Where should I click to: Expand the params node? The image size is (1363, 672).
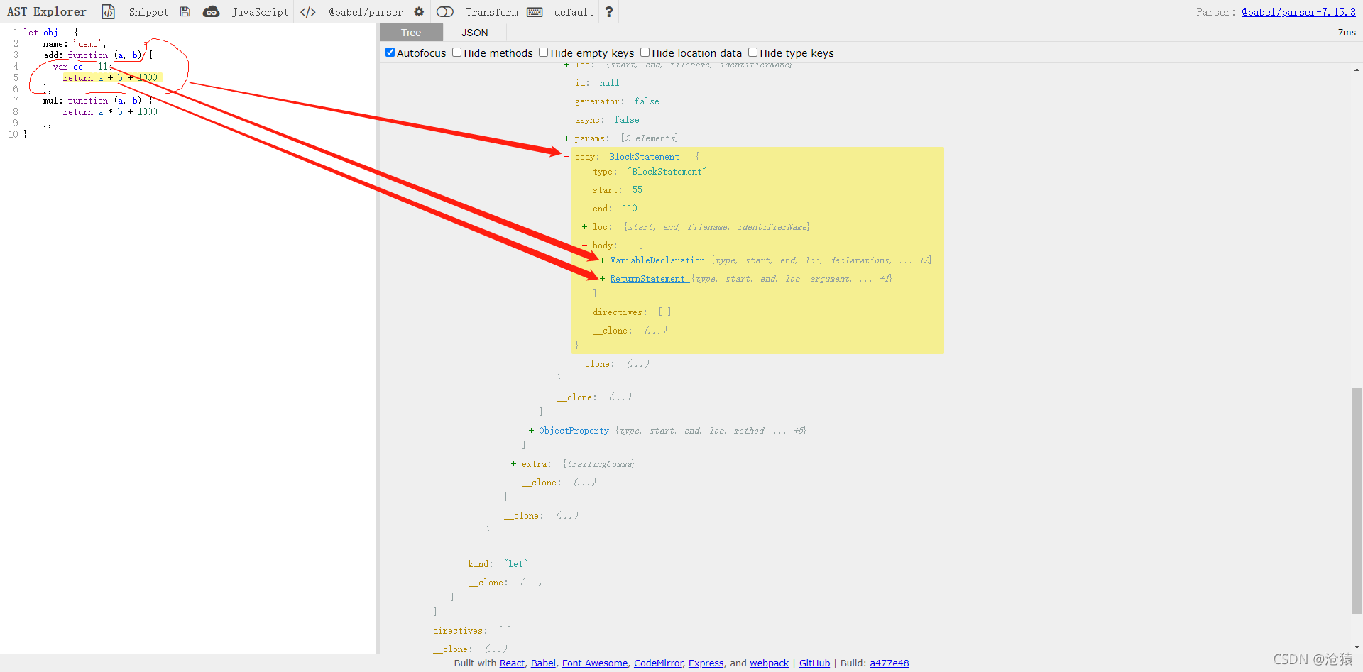click(566, 138)
